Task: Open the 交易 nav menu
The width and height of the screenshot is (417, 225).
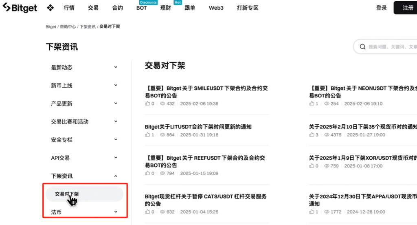Action: [x=93, y=8]
